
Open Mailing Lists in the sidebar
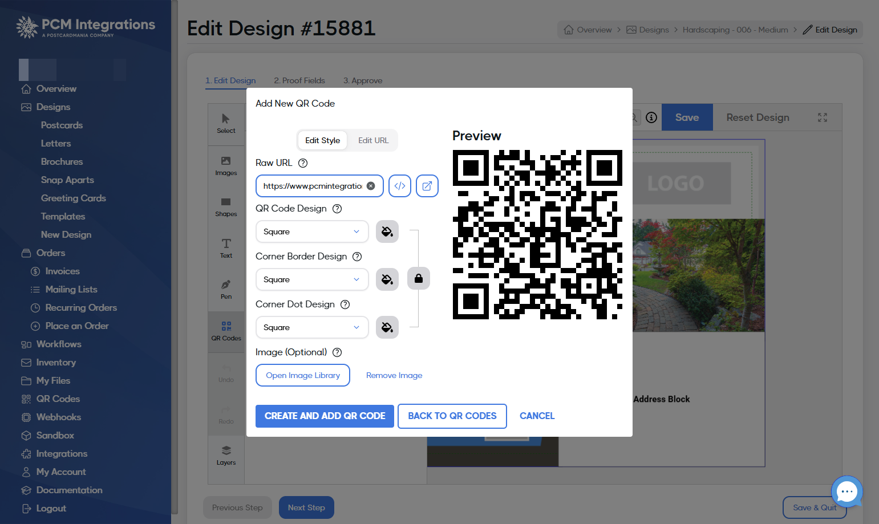point(71,289)
